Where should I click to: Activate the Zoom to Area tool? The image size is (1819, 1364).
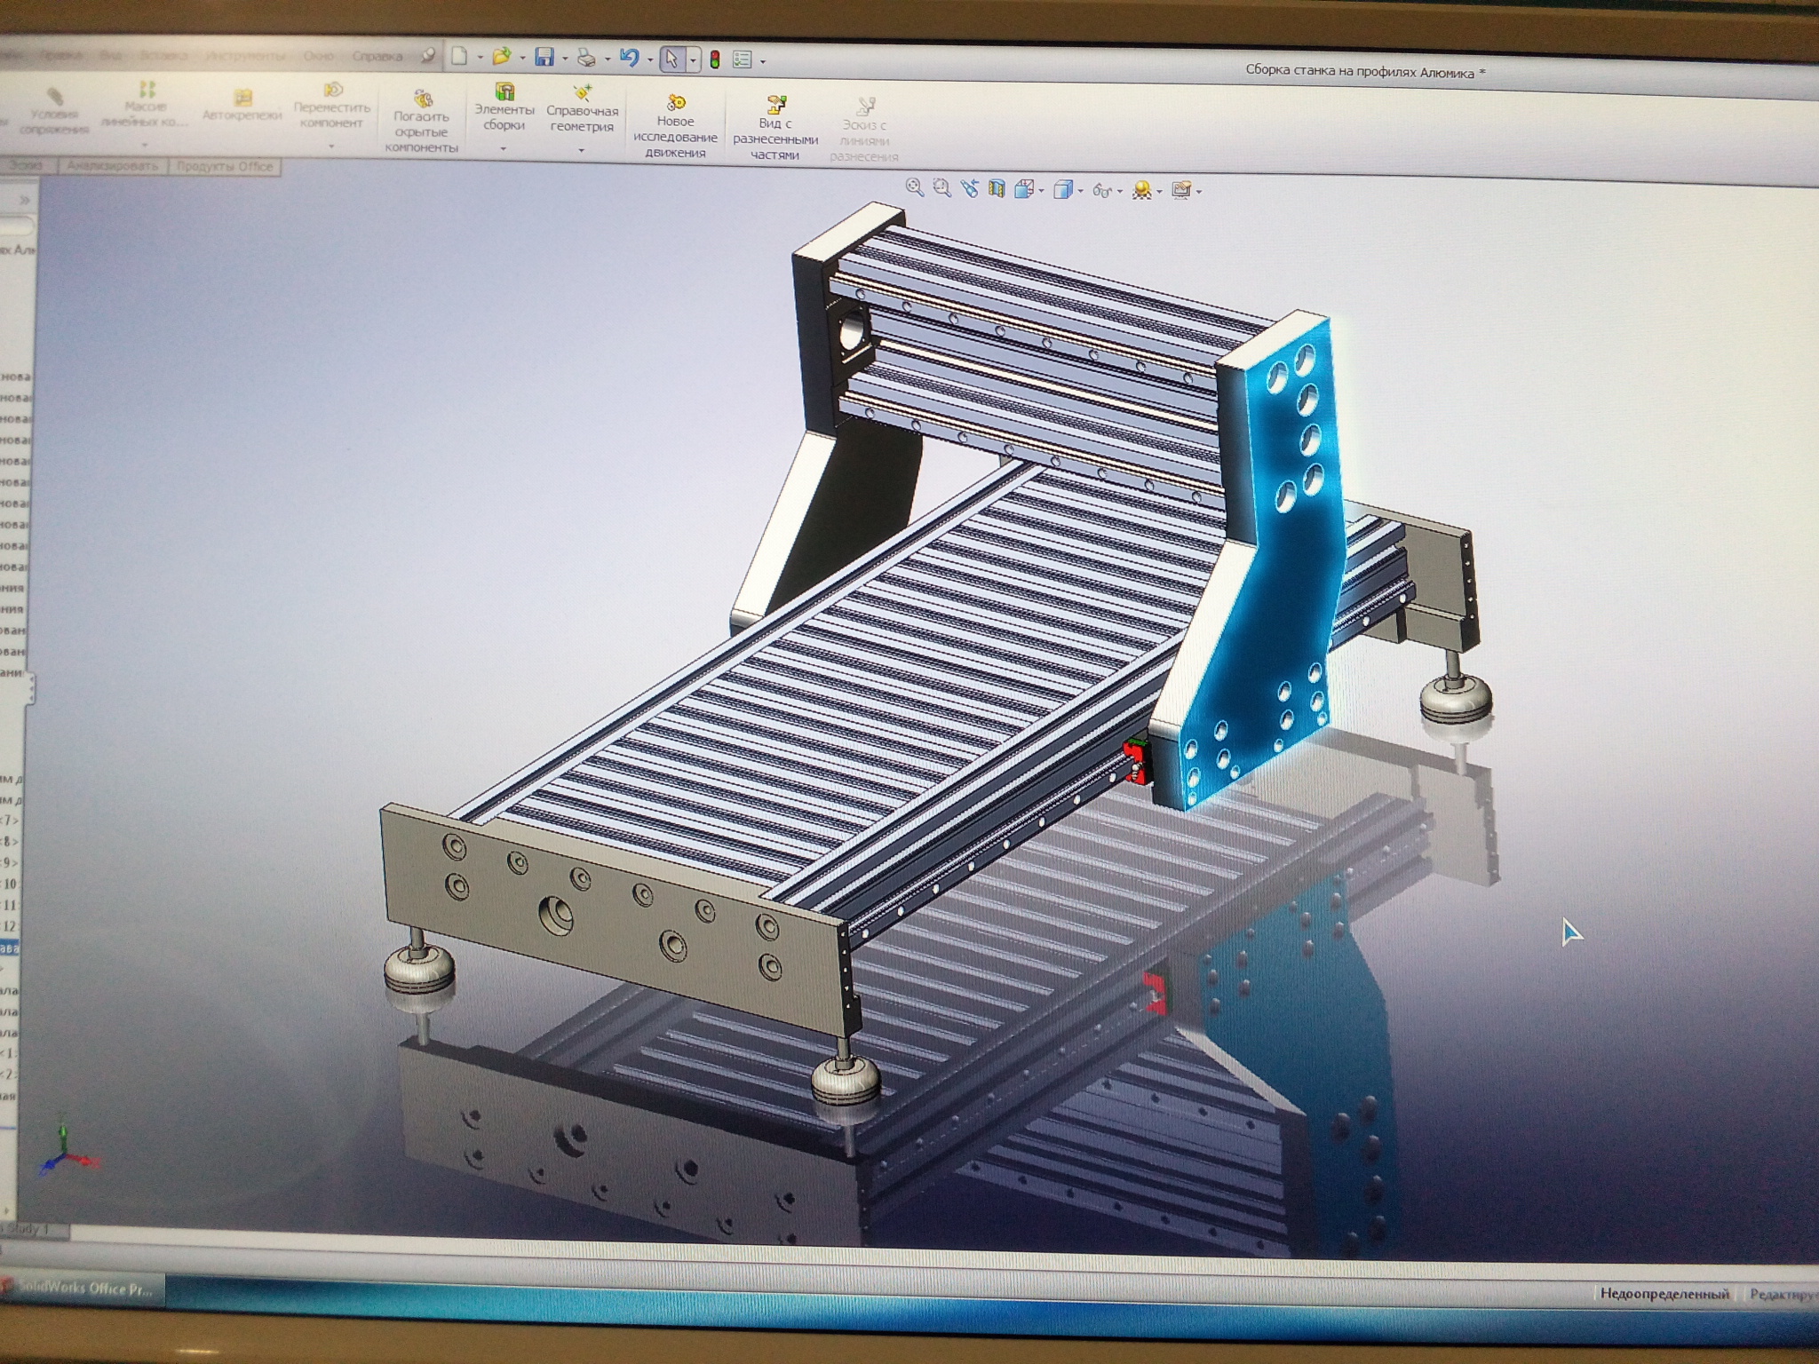tap(941, 187)
